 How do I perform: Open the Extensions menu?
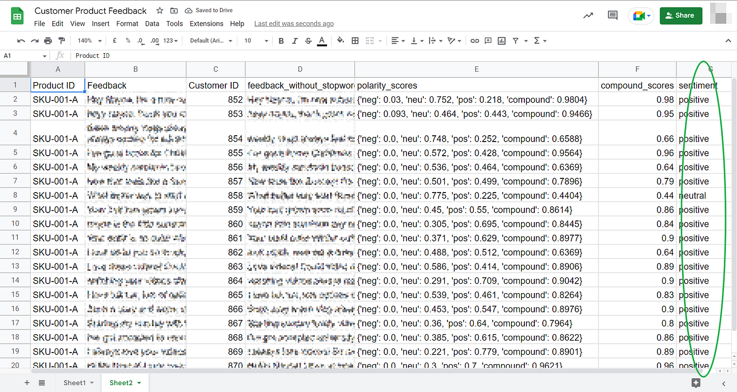[206, 24]
